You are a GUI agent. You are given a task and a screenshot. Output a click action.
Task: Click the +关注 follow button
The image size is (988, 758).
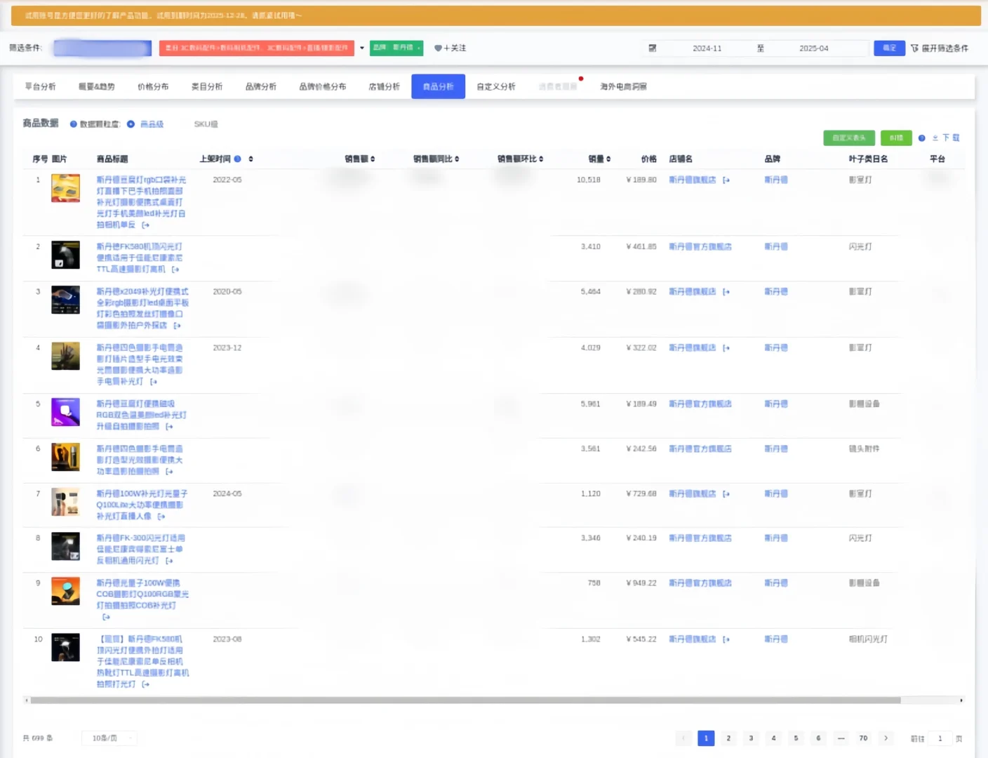tap(455, 48)
